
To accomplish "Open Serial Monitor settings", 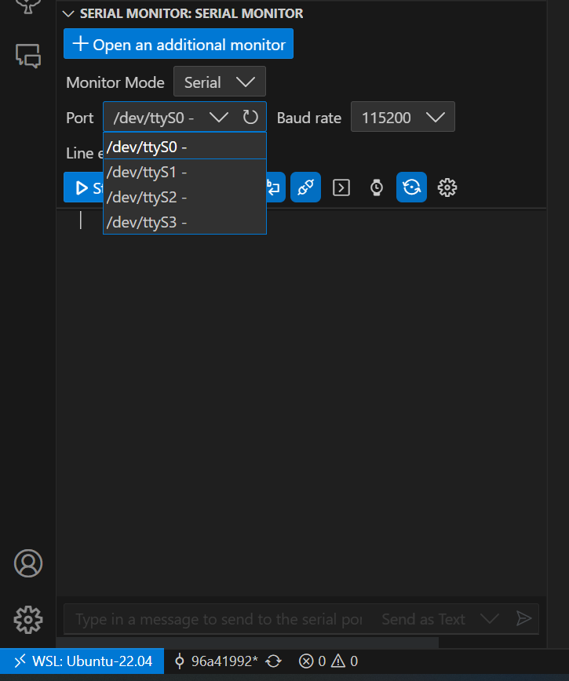I will [447, 187].
